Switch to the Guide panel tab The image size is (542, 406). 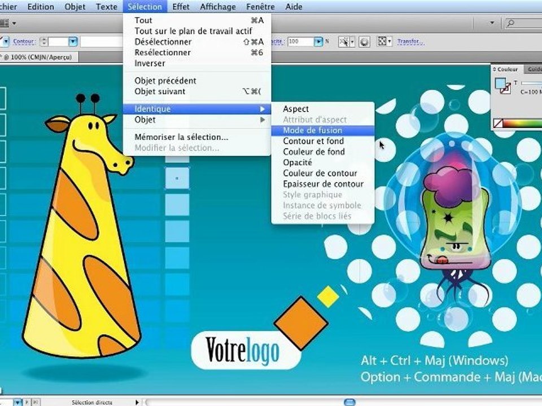(534, 69)
